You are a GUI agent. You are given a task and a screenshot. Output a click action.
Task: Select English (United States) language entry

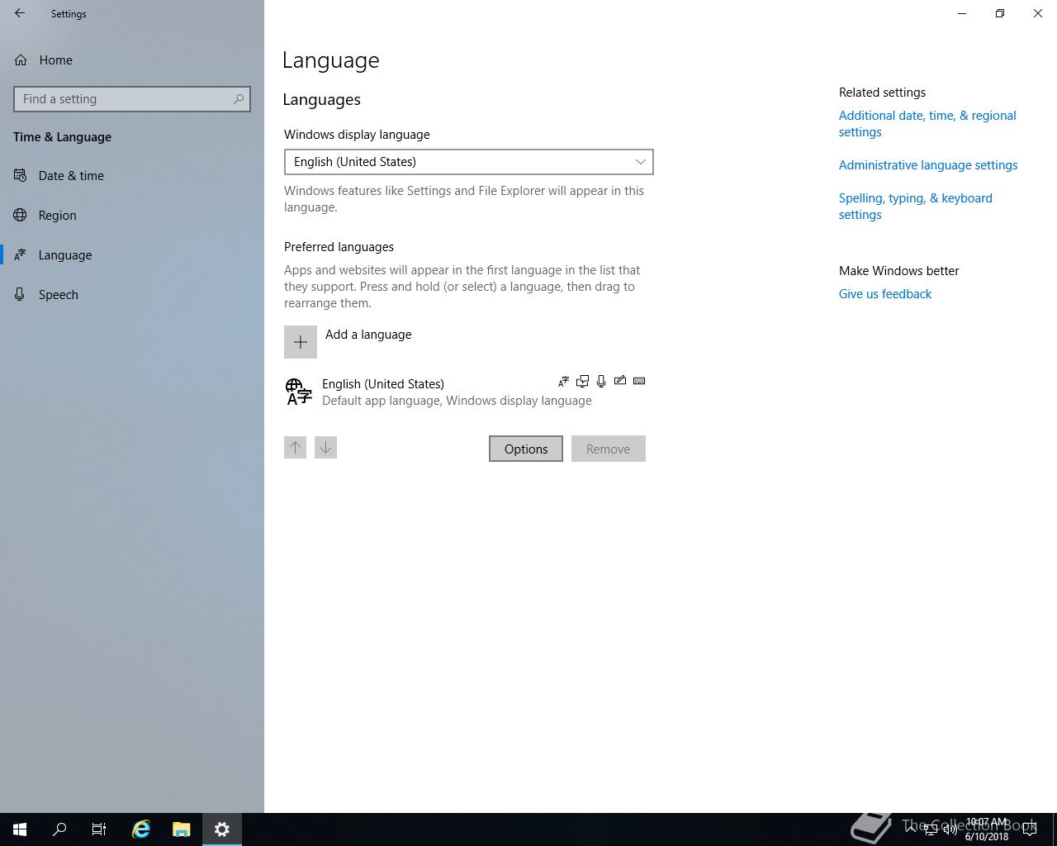(x=465, y=392)
